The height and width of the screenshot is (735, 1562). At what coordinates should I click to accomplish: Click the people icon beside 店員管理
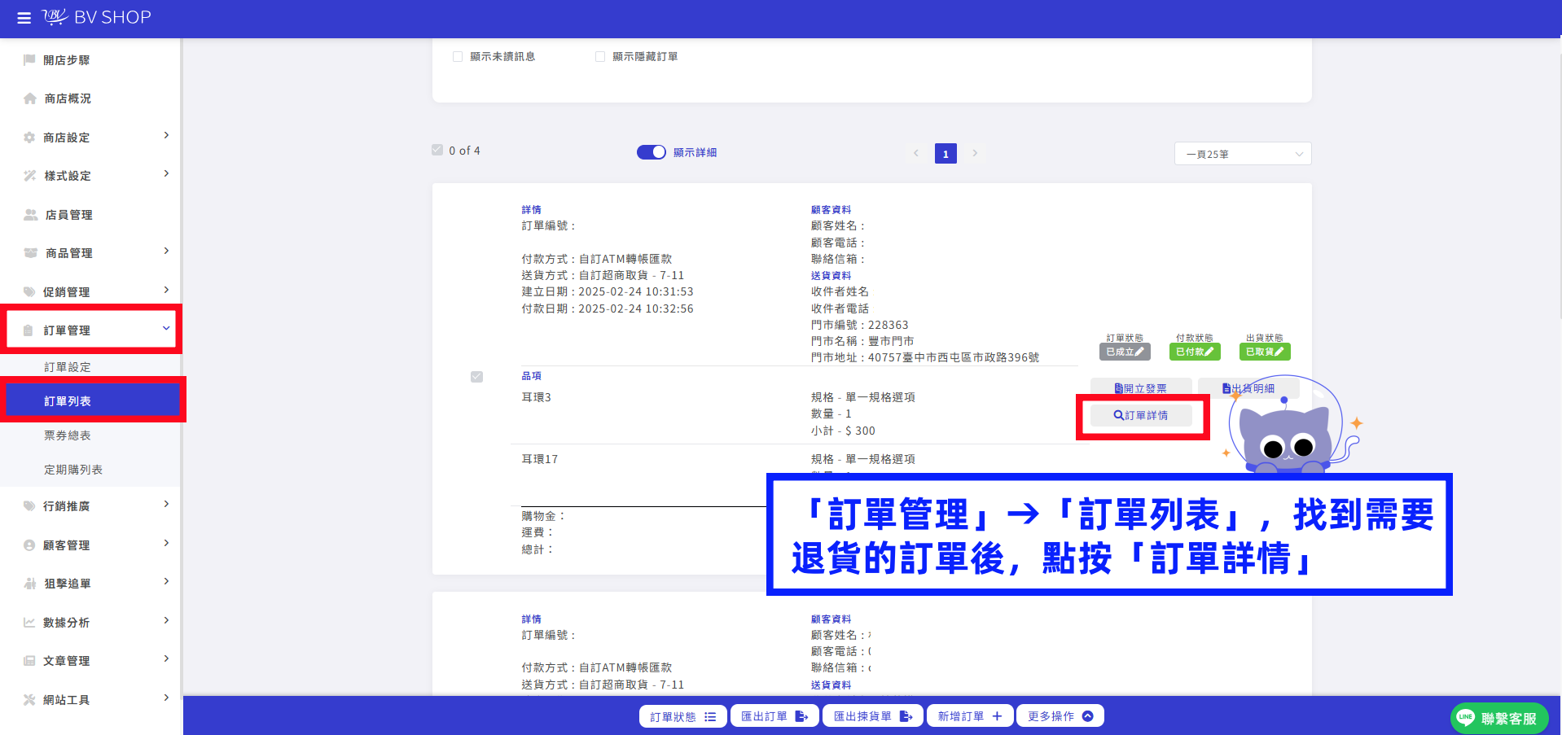coord(31,215)
